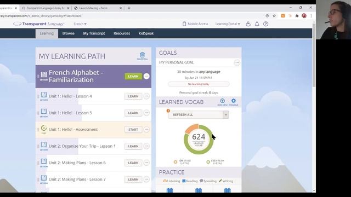
Task: Open options menu for Making Plans Lesson 7
Action: click(146, 179)
